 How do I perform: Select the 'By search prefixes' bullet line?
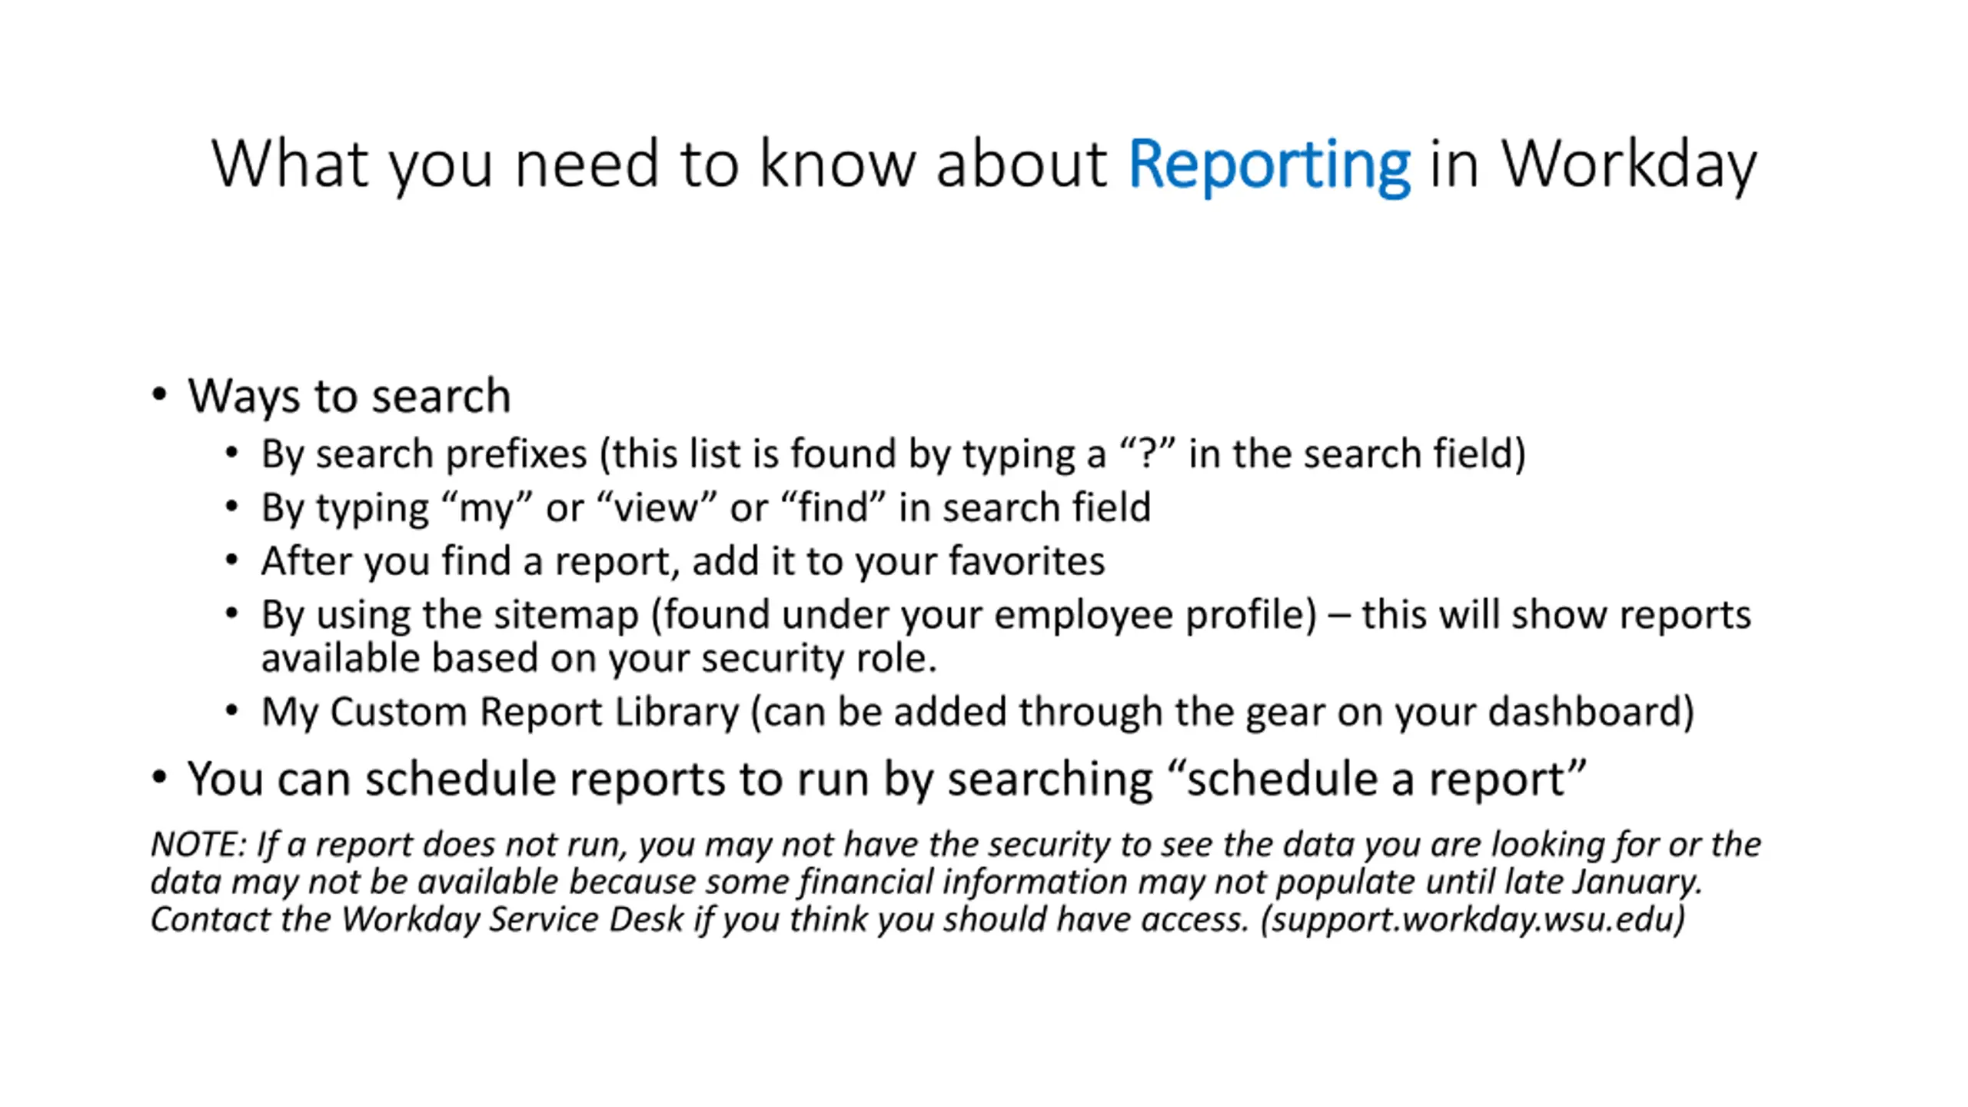[x=893, y=454]
